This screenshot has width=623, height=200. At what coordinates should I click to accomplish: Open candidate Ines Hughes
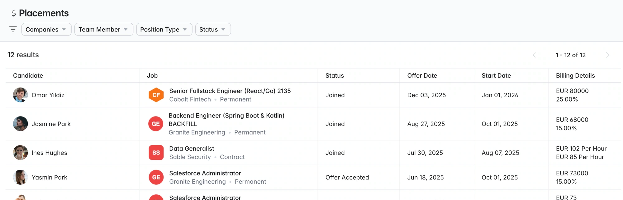pos(49,153)
